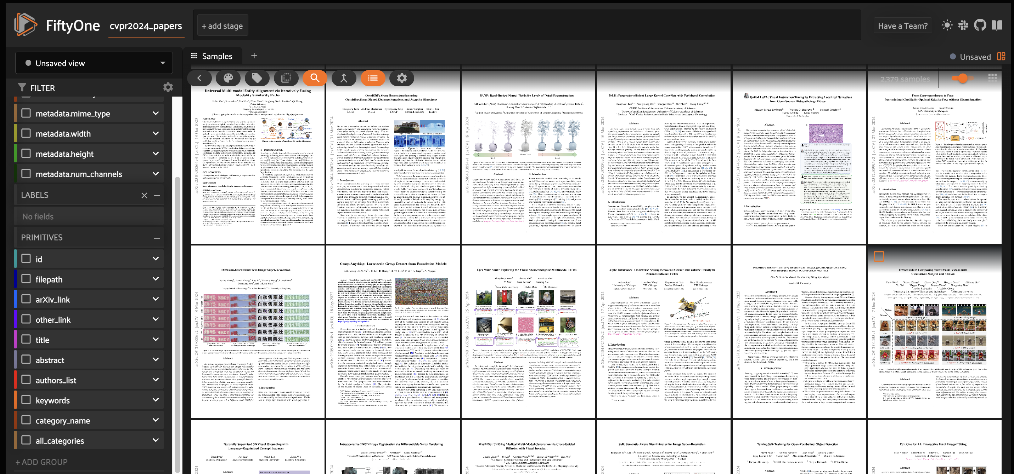Viewport: 1014px width, 474px height.
Task: Open the color scheme palette icon
Action: pyautogui.click(x=228, y=78)
